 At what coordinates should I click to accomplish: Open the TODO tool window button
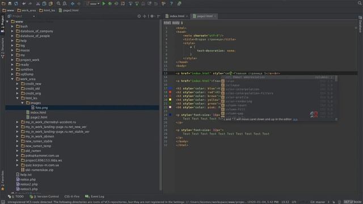tap(16, 197)
